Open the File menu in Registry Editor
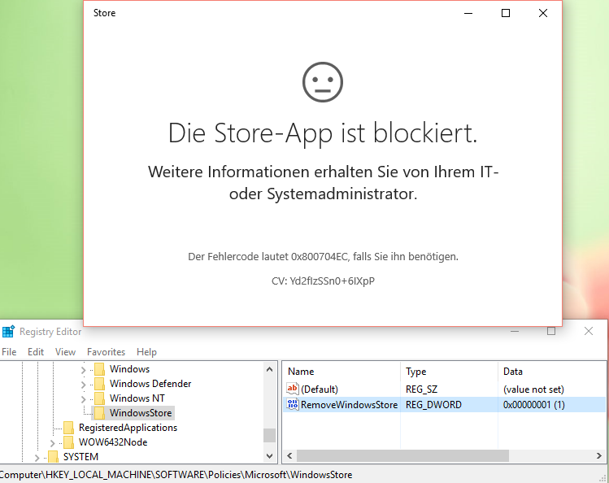 click(9, 352)
